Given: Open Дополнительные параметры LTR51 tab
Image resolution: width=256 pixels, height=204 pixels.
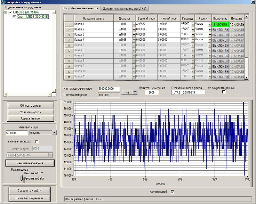Looking at the screenshot, I should pyautogui.click(x=124, y=9).
